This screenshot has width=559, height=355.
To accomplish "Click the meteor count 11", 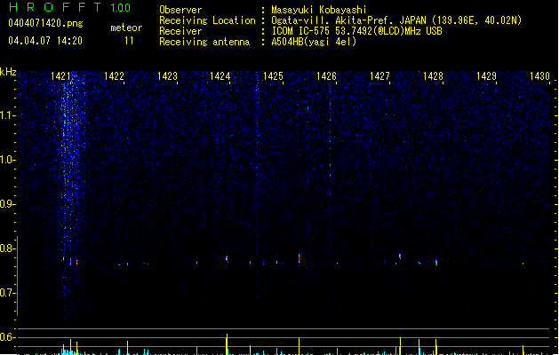I will click(x=129, y=41).
